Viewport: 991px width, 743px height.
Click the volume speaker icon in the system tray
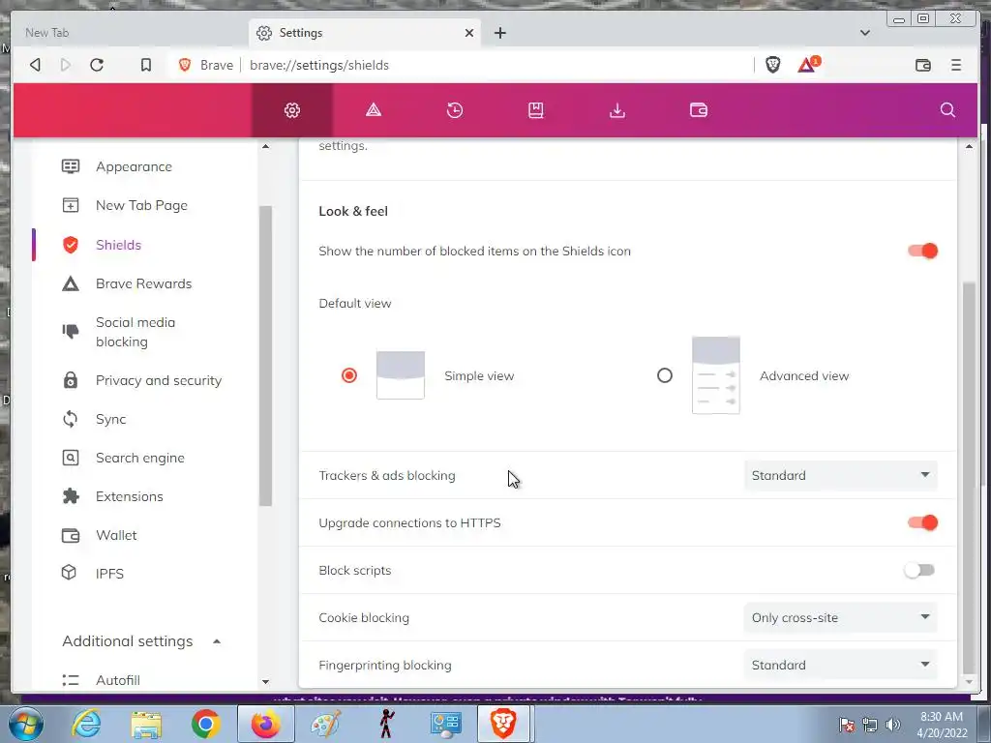[893, 725]
